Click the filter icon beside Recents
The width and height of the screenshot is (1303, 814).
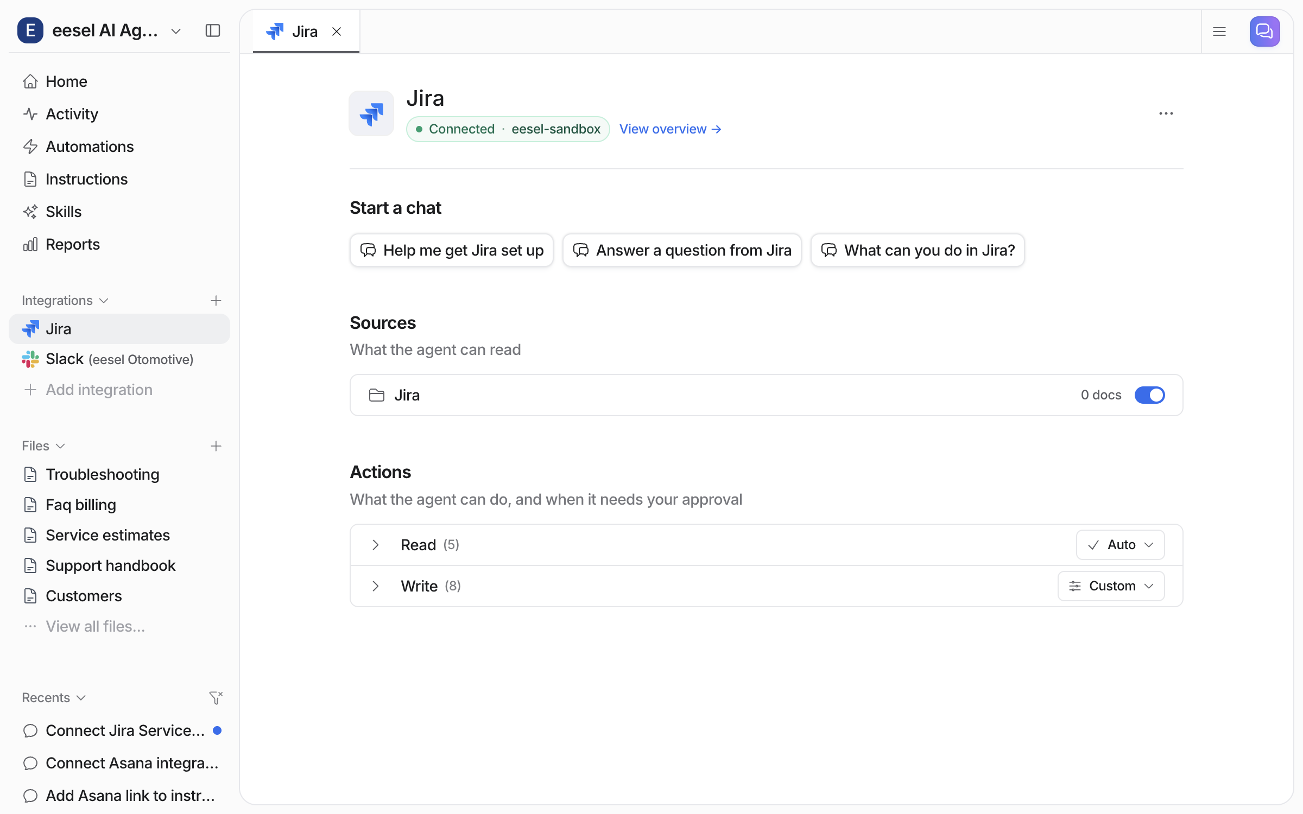click(x=216, y=698)
